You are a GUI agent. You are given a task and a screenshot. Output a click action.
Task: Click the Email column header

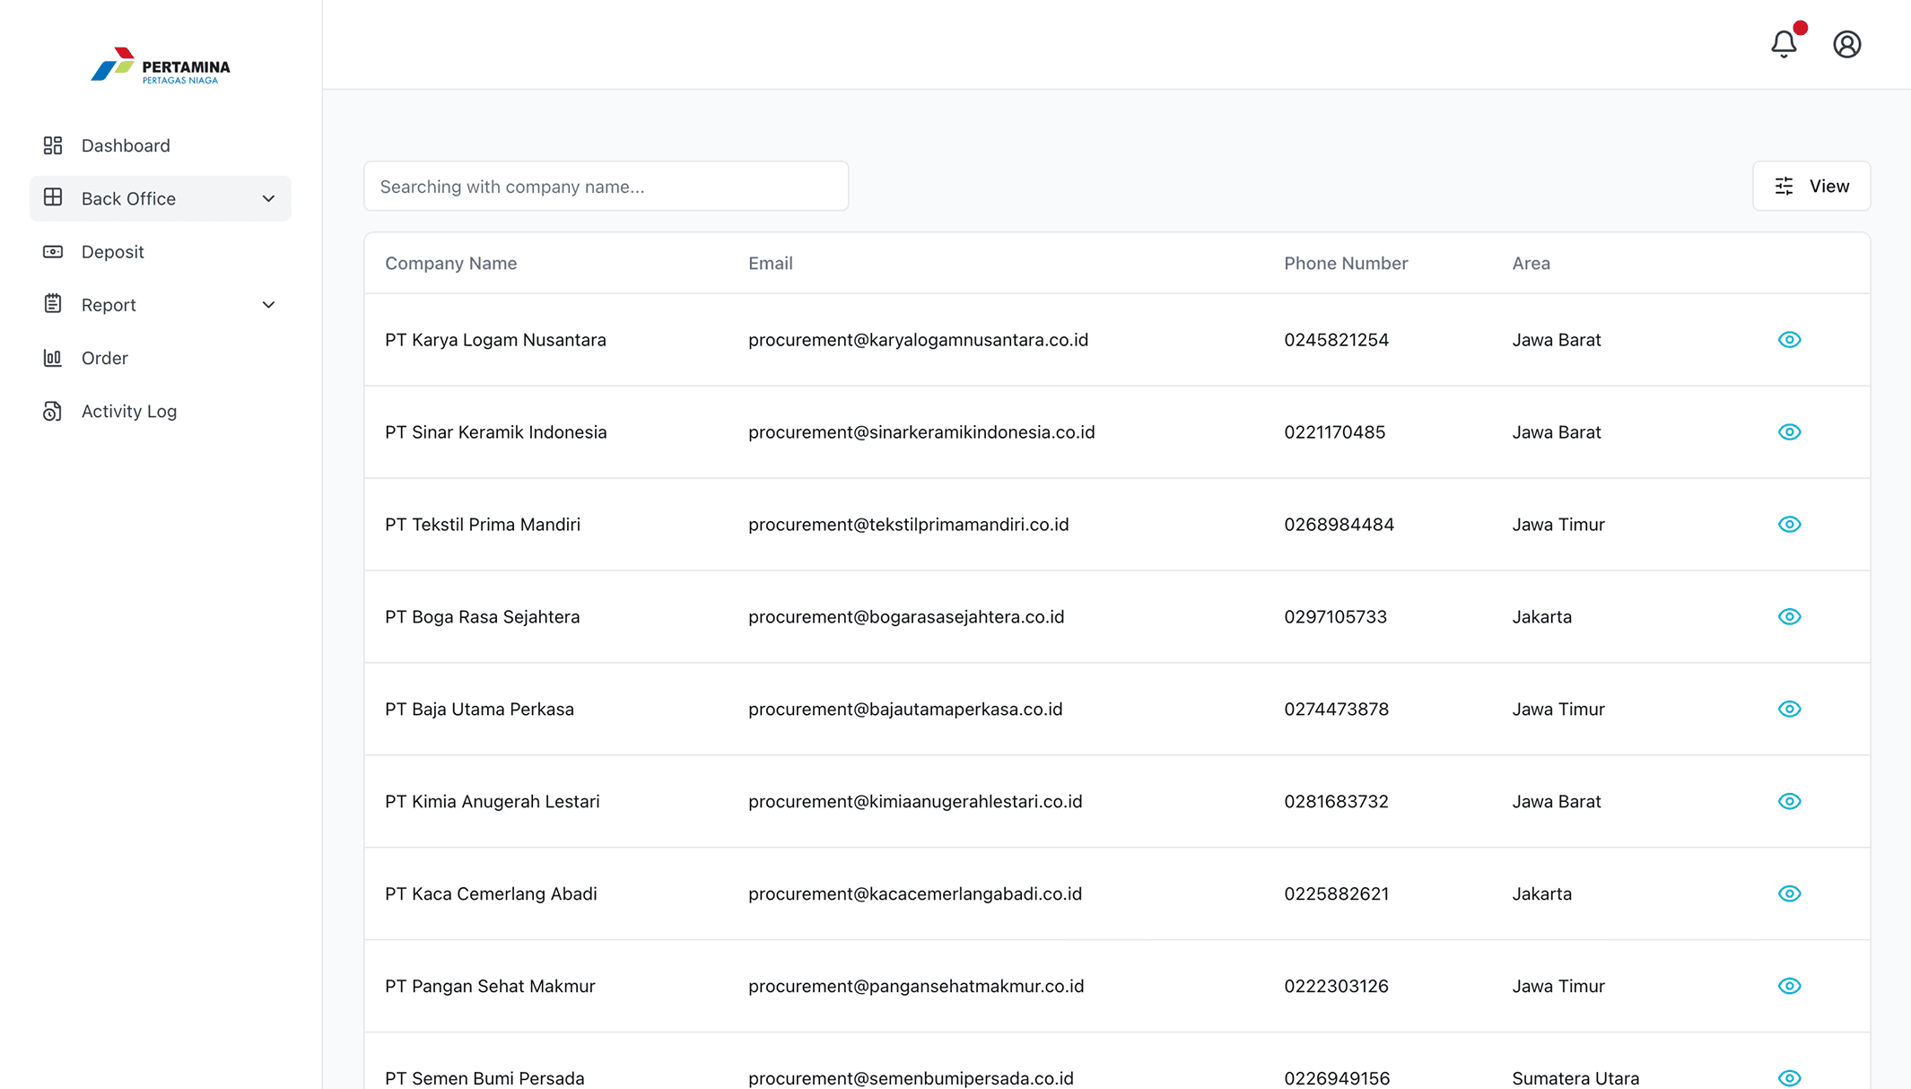771,263
